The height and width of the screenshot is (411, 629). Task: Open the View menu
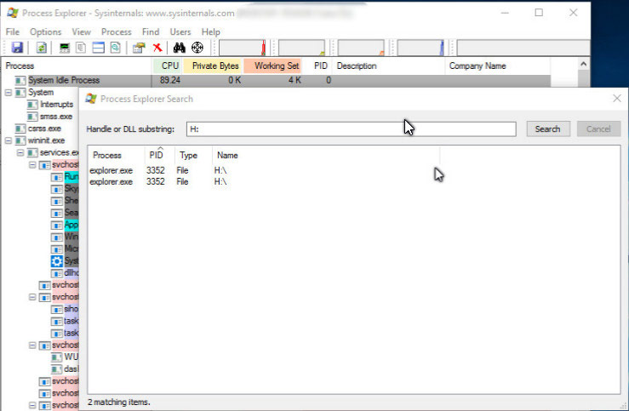pyautogui.click(x=81, y=31)
